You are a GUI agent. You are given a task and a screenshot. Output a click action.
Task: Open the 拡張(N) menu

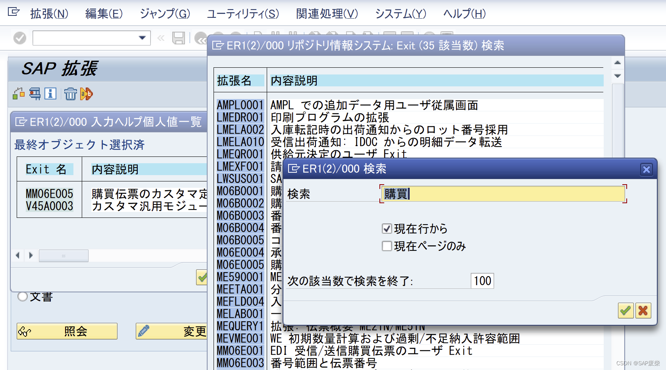(x=49, y=14)
